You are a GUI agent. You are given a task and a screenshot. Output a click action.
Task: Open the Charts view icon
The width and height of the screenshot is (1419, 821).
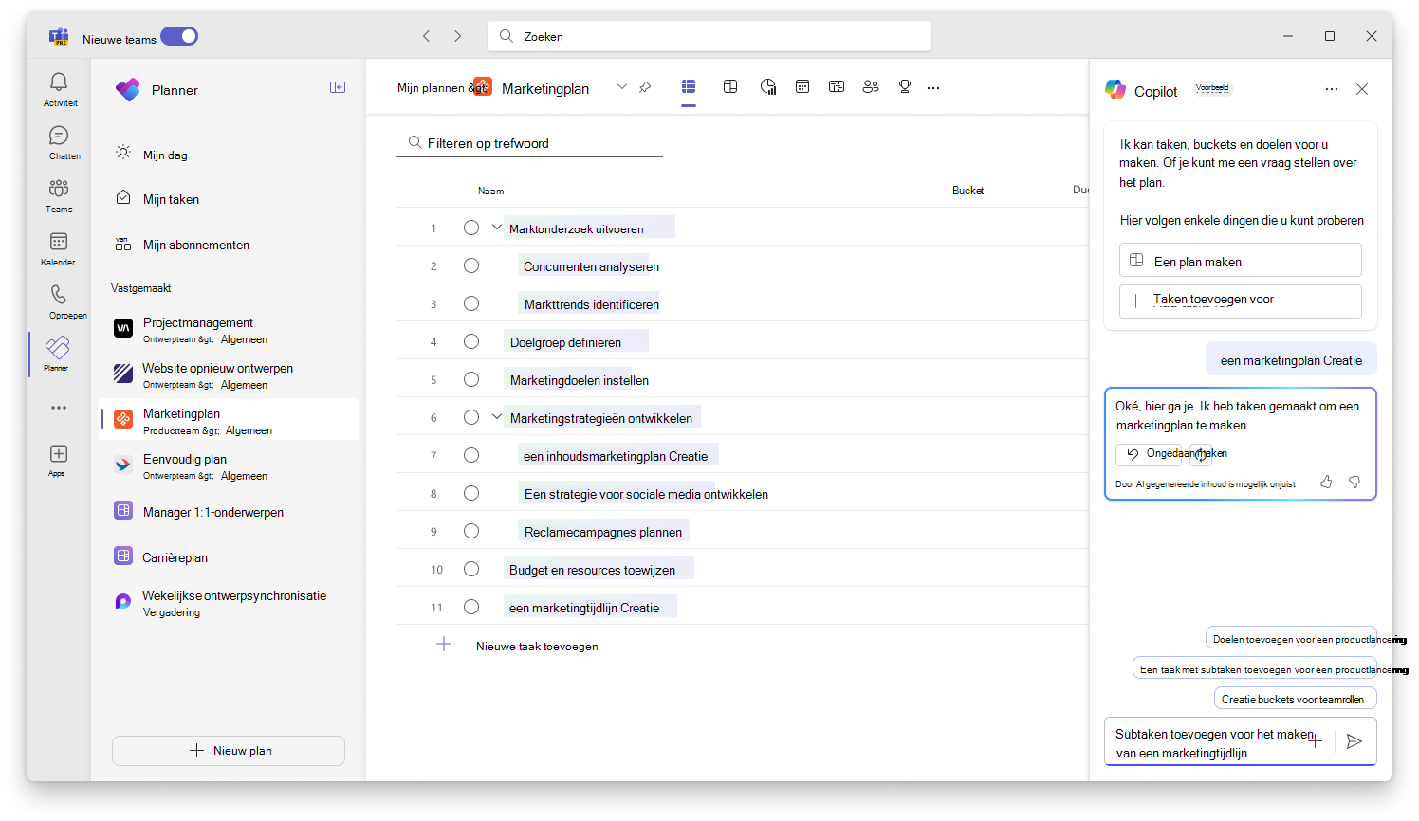click(x=768, y=86)
